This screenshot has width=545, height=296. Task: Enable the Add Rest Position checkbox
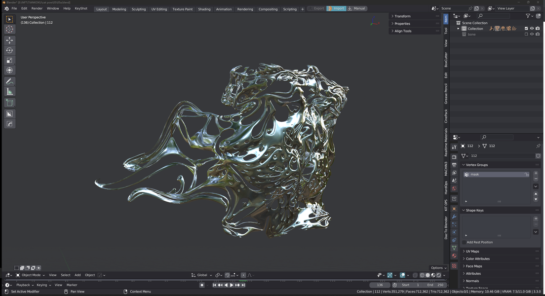[x=464, y=242]
